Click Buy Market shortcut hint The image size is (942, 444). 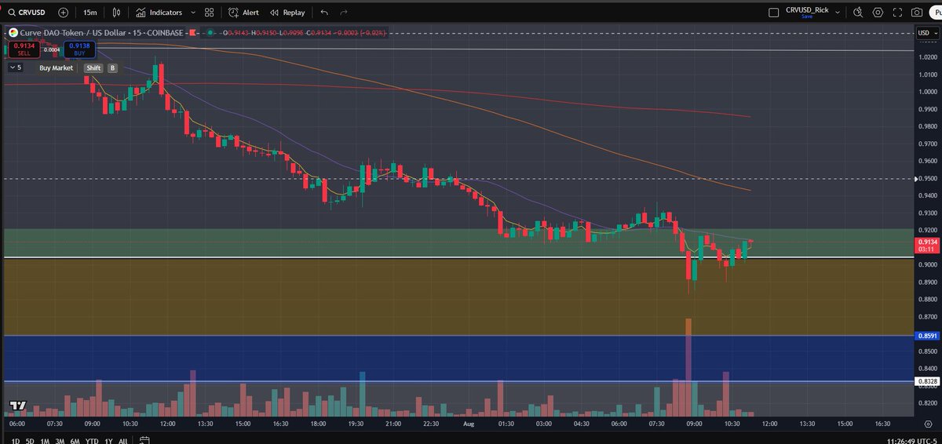coord(57,68)
